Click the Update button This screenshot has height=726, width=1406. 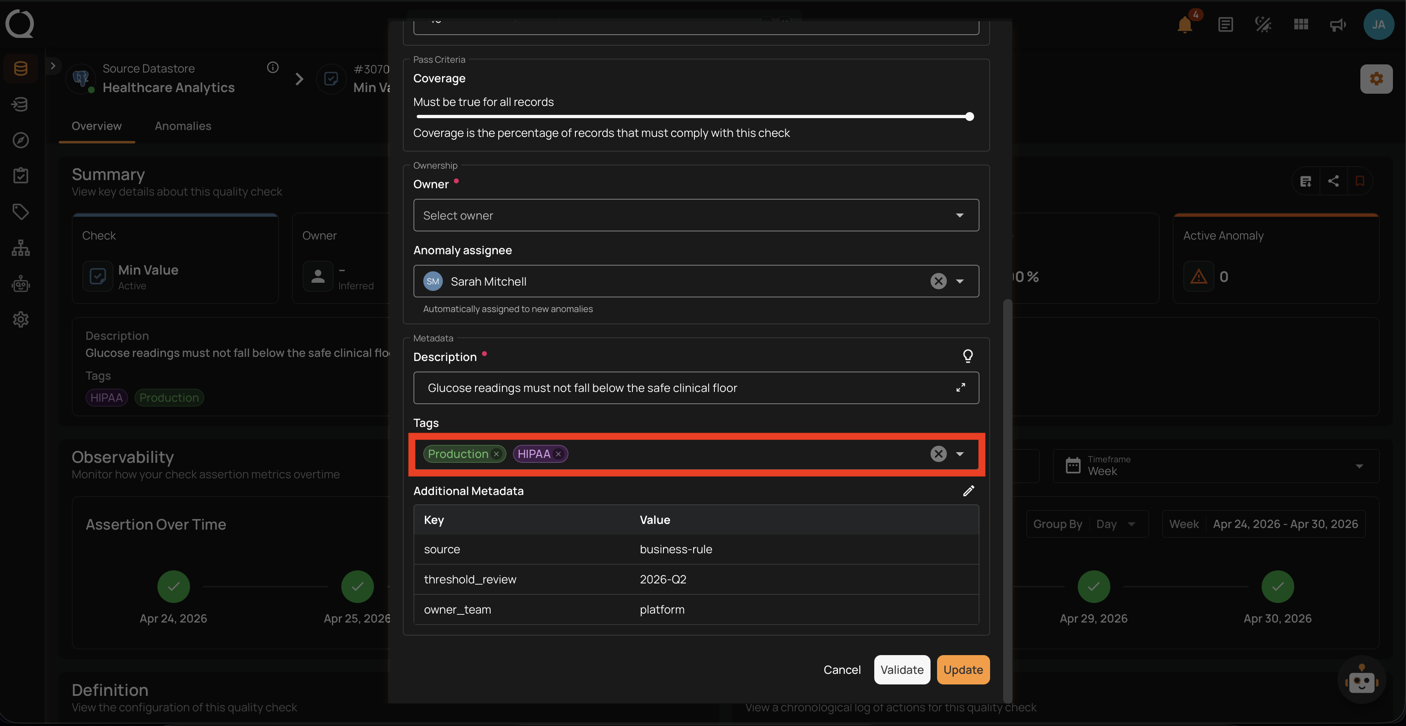(x=963, y=670)
